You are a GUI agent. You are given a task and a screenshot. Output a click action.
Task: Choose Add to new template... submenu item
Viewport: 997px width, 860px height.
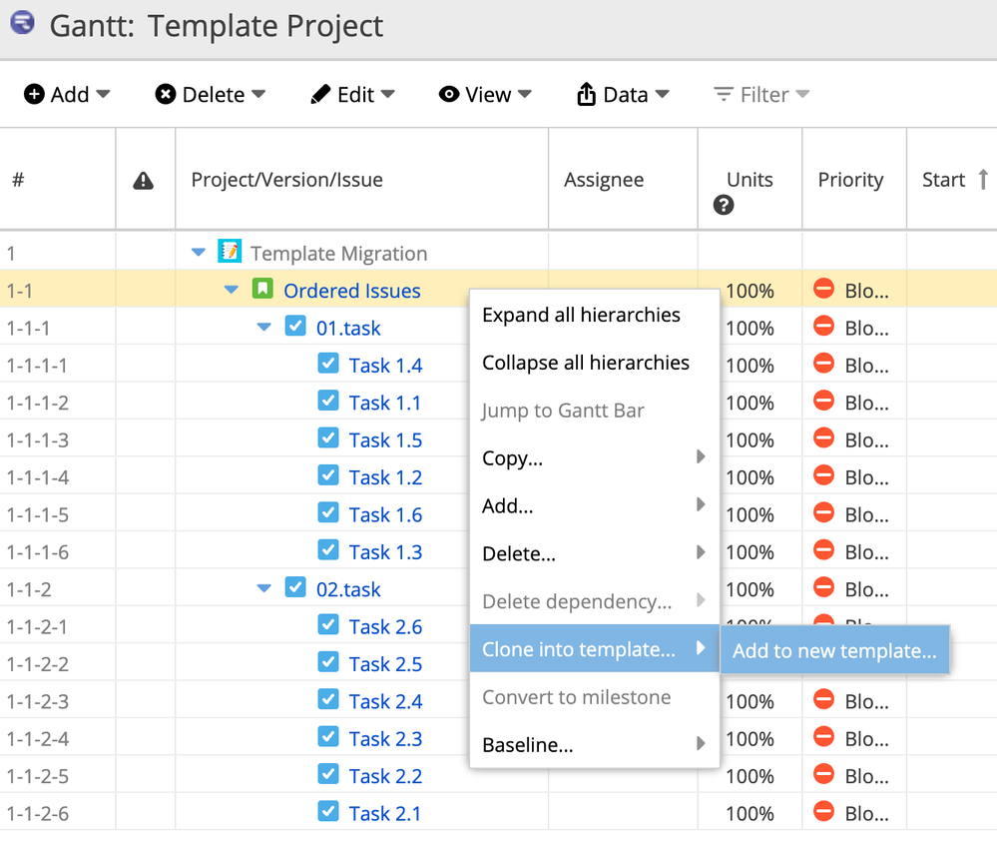(x=835, y=650)
